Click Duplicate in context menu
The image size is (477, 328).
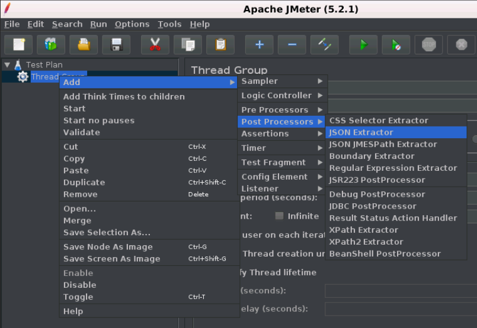tap(149, 183)
